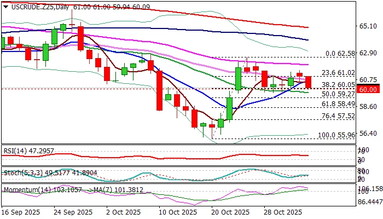Click the 65.10 price axis label
This screenshot has height=219, width=383.
pyautogui.click(x=367, y=26)
